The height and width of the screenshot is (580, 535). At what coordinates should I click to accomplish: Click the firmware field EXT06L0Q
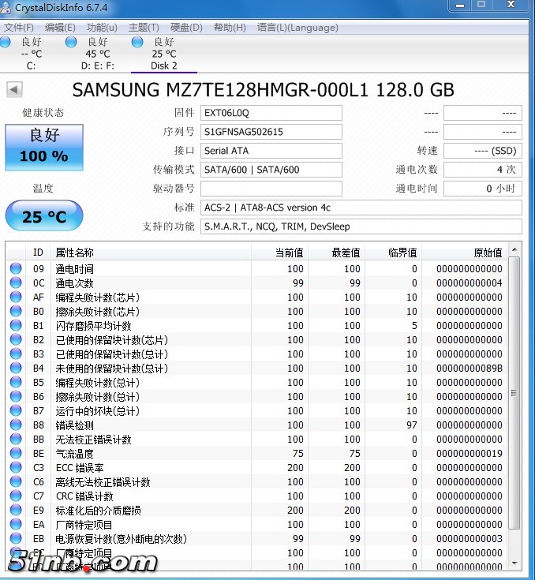(271, 113)
